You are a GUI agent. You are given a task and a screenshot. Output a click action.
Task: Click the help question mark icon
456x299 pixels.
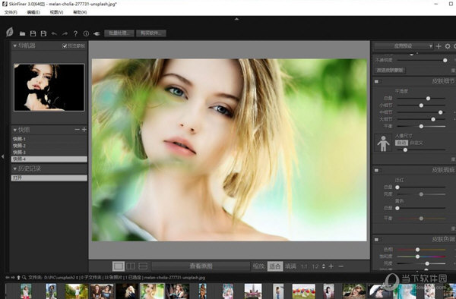75,33
